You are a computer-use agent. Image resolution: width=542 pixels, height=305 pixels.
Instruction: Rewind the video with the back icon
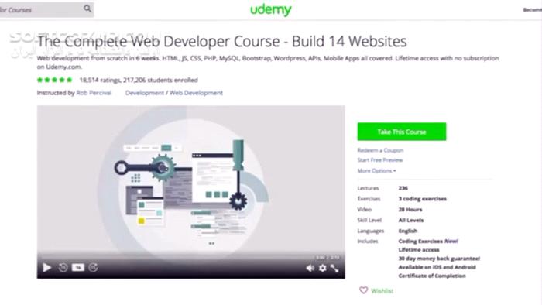coord(63,268)
